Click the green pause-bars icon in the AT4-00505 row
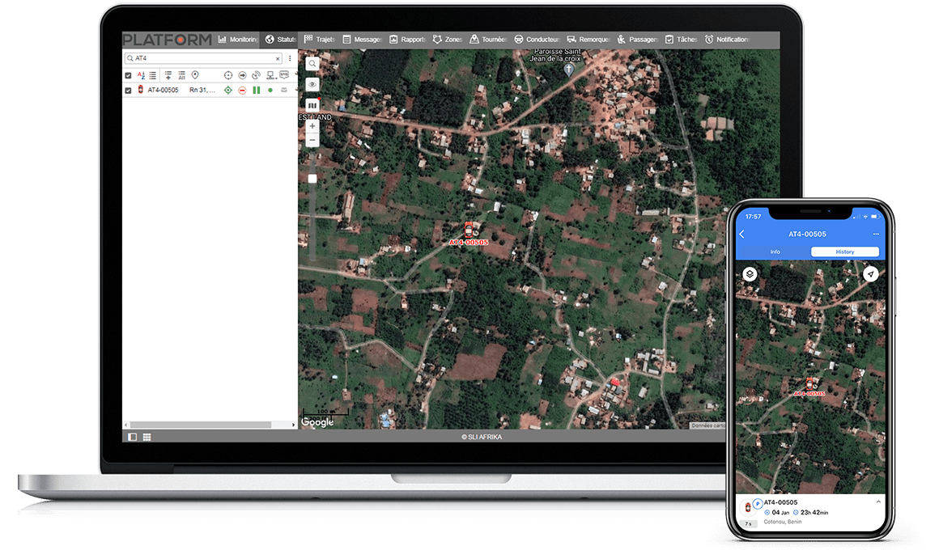Viewport: 939px width, 550px height. (257, 91)
